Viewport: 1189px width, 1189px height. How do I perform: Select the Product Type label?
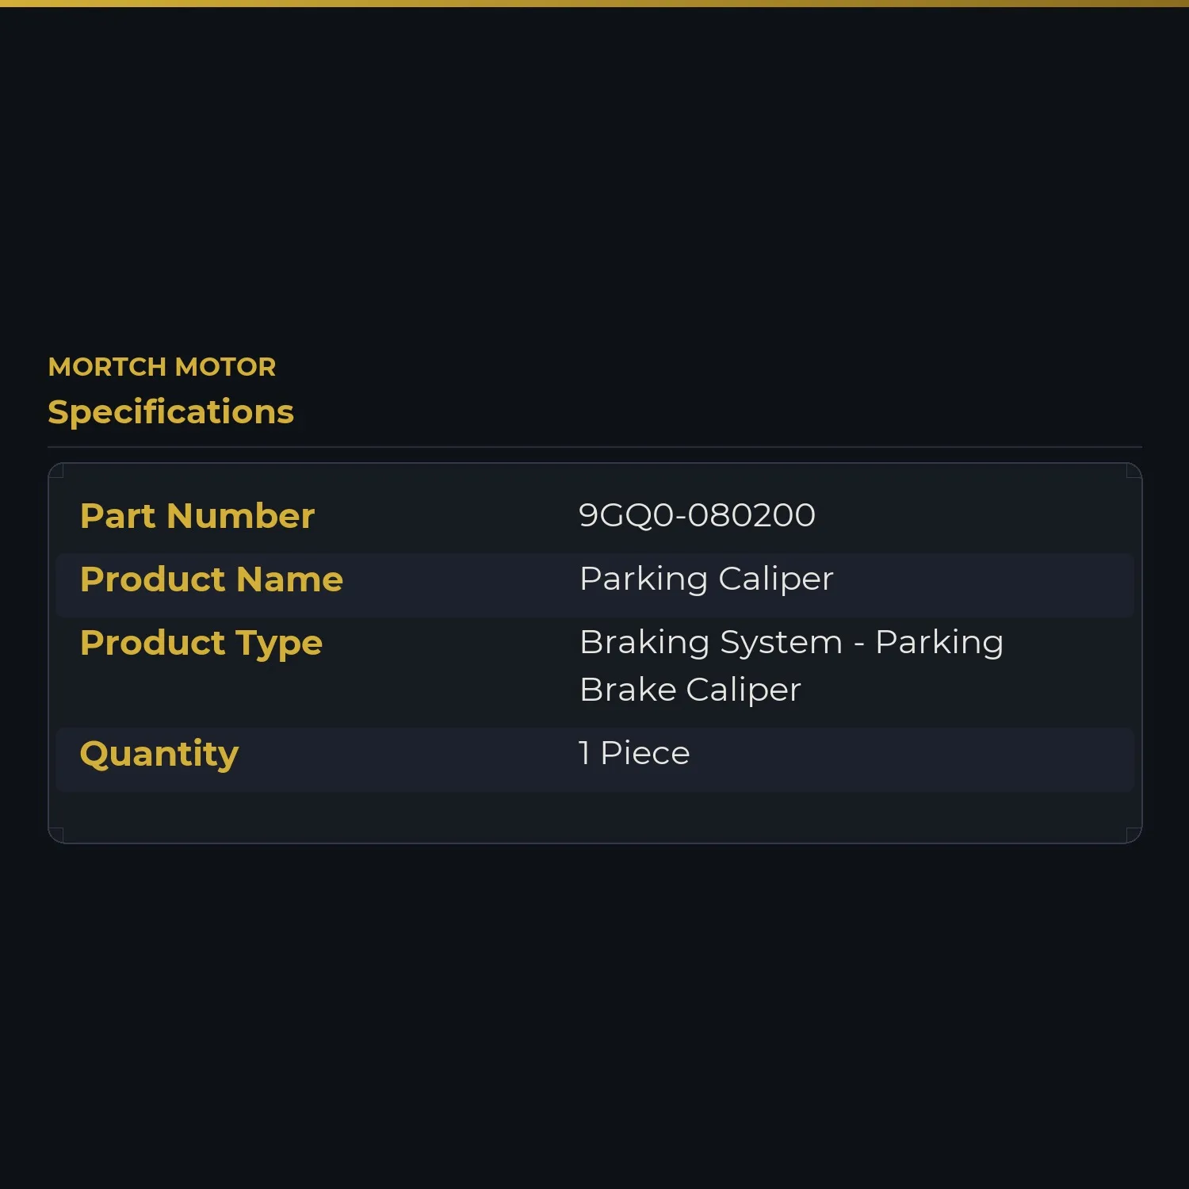click(x=201, y=643)
